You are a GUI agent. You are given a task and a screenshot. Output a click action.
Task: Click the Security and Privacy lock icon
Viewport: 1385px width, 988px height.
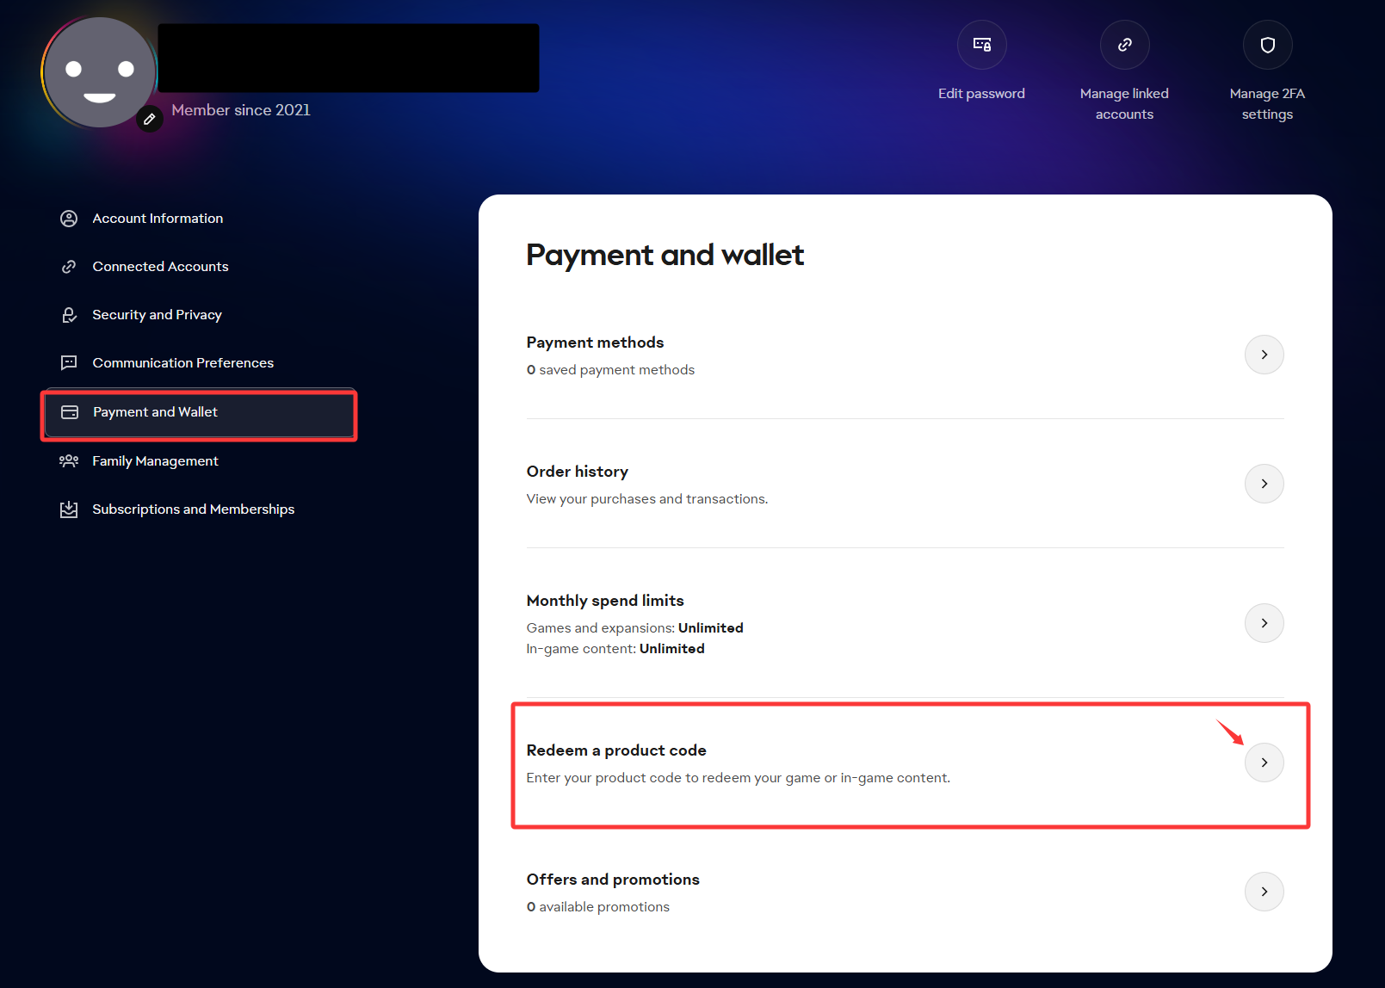(x=69, y=315)
